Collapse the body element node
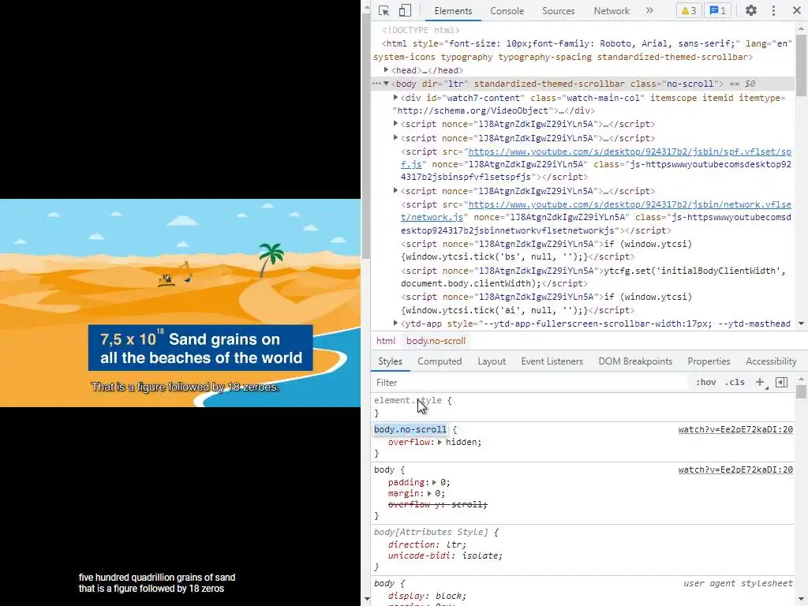The width and height of the screenshot is (808, 606). click(386, 84)
